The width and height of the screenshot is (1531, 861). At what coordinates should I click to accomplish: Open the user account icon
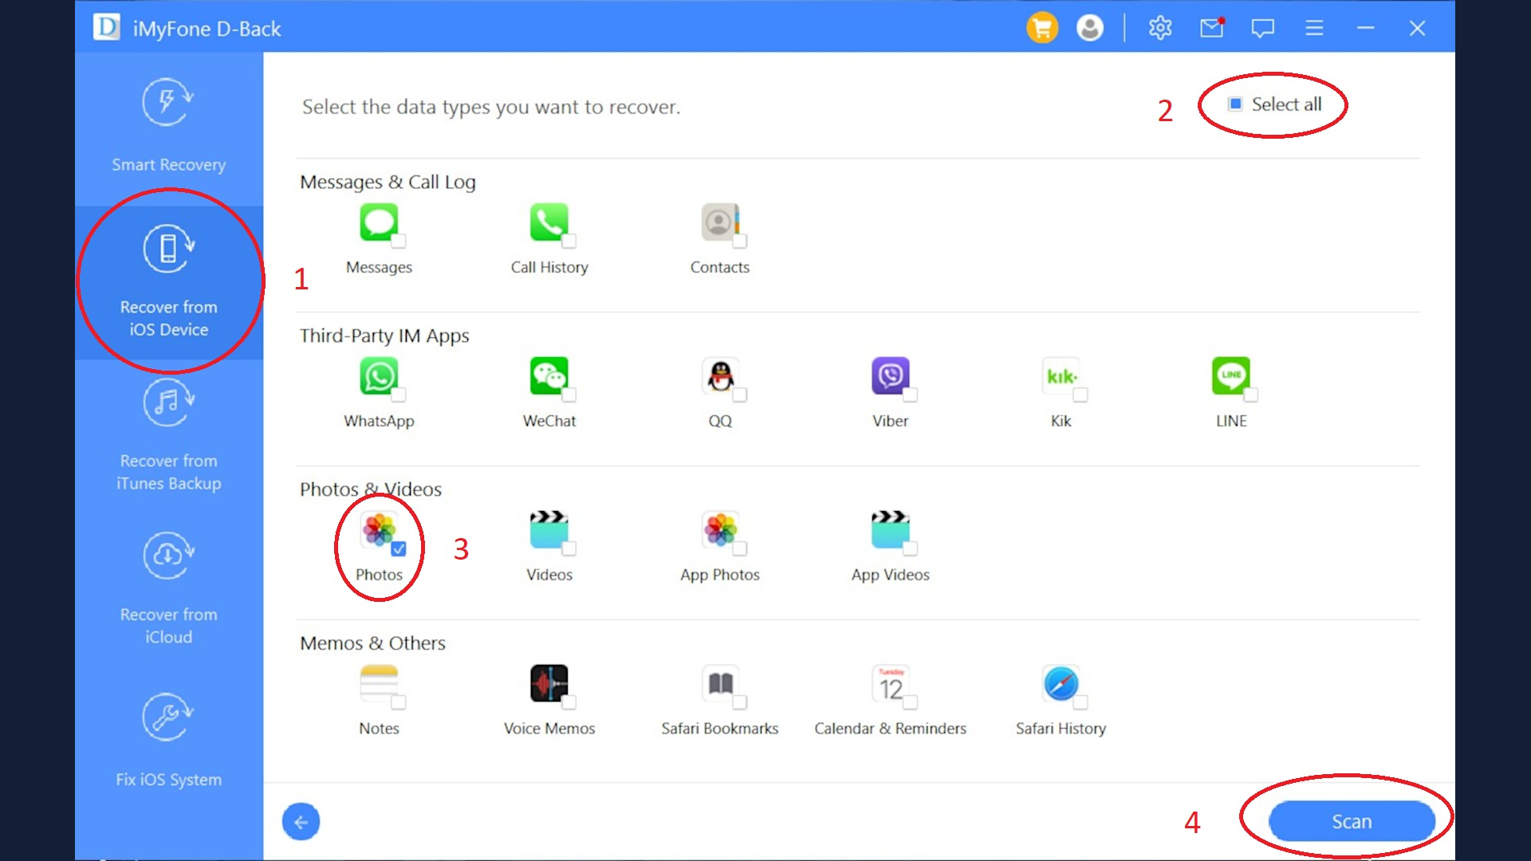click(x=1090, y=28)
